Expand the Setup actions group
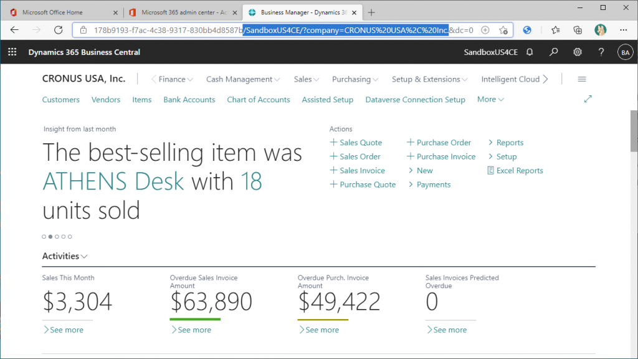 point(502,156)
